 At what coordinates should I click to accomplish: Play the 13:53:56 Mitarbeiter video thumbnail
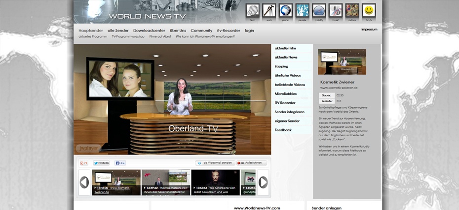click(x=216, y=182)
